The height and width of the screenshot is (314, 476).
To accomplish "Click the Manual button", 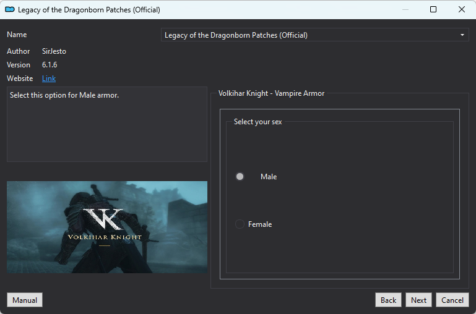I will (x=25, y=300).
